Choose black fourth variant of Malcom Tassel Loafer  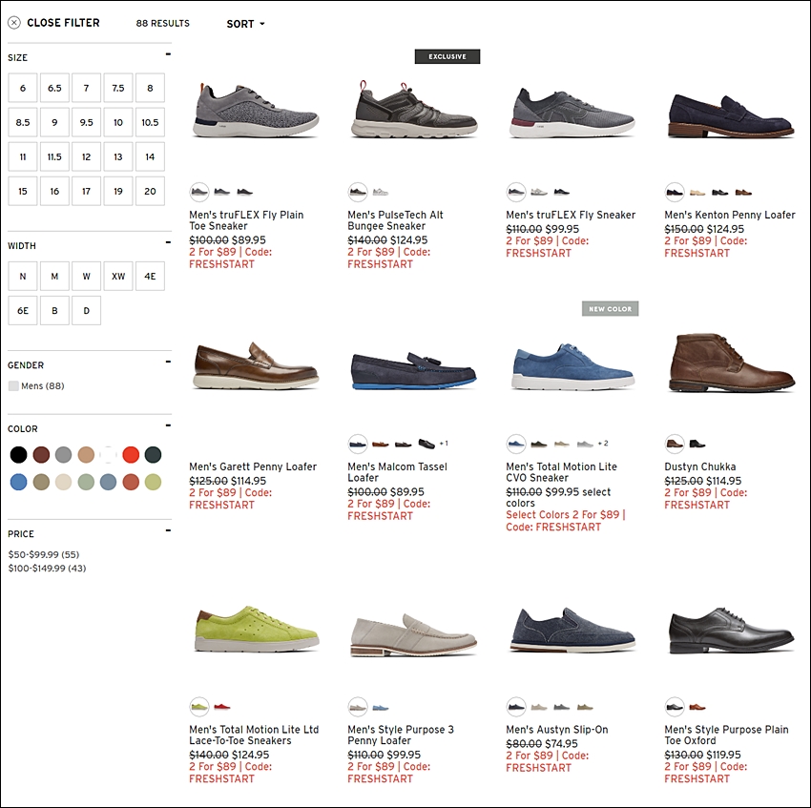426,444
